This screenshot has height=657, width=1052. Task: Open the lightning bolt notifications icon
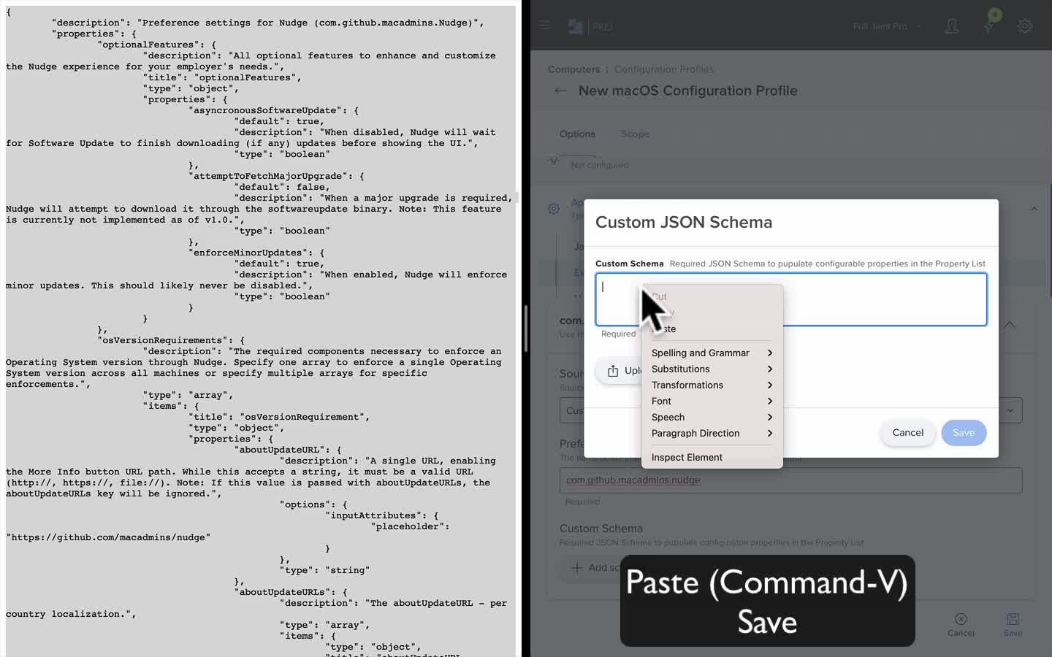coord(989,26)
